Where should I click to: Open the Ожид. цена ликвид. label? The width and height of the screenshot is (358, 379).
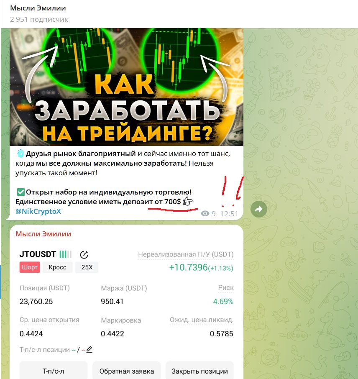(202, 320)
